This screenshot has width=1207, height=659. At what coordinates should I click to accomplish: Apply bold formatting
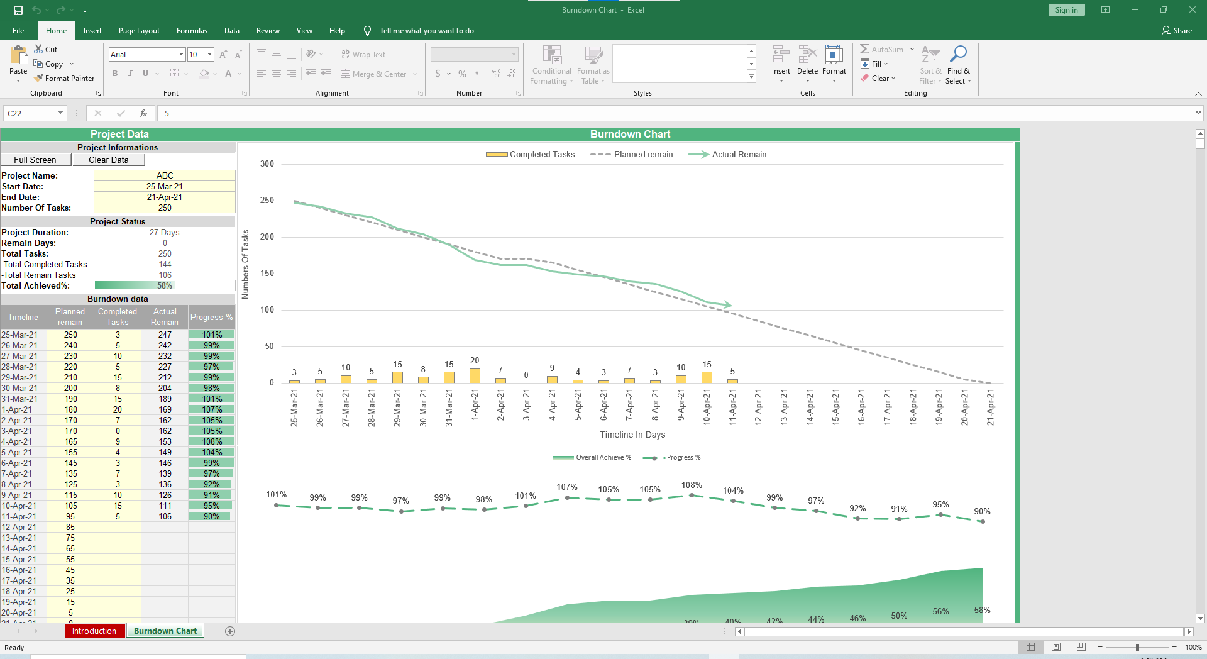[x=115, y=74]
